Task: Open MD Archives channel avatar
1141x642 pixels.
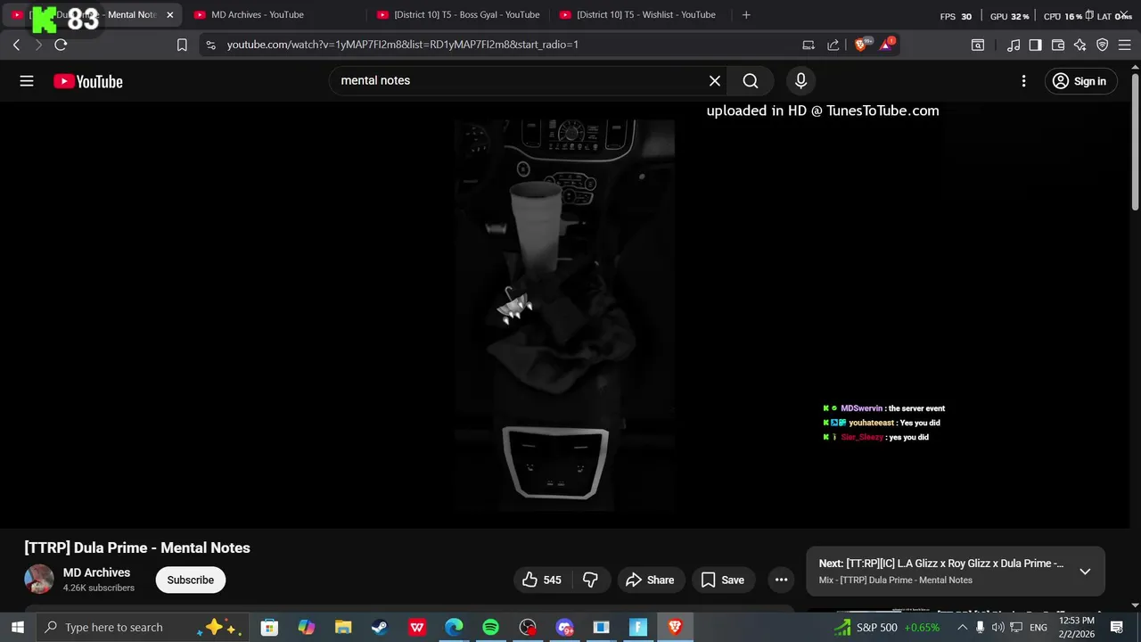Action: tap(38, 580)
